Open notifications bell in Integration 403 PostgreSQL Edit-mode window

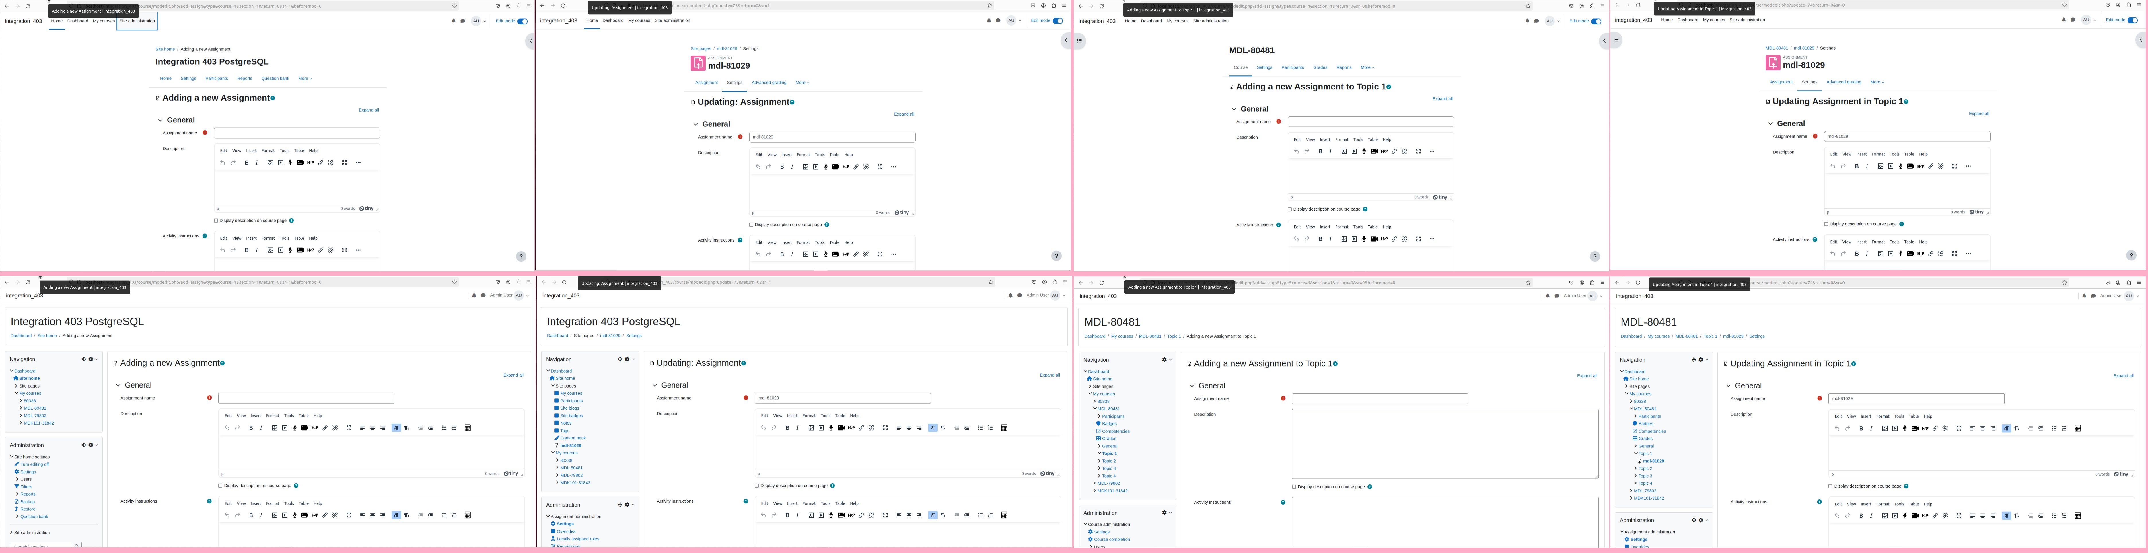[454, 21]
